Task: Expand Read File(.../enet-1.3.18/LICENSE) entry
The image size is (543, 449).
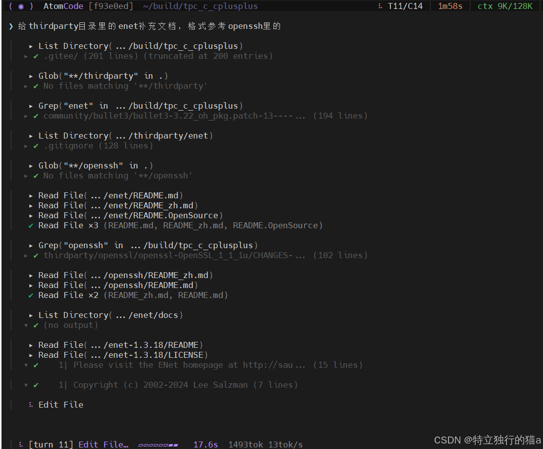Action: tap(31, 355)
